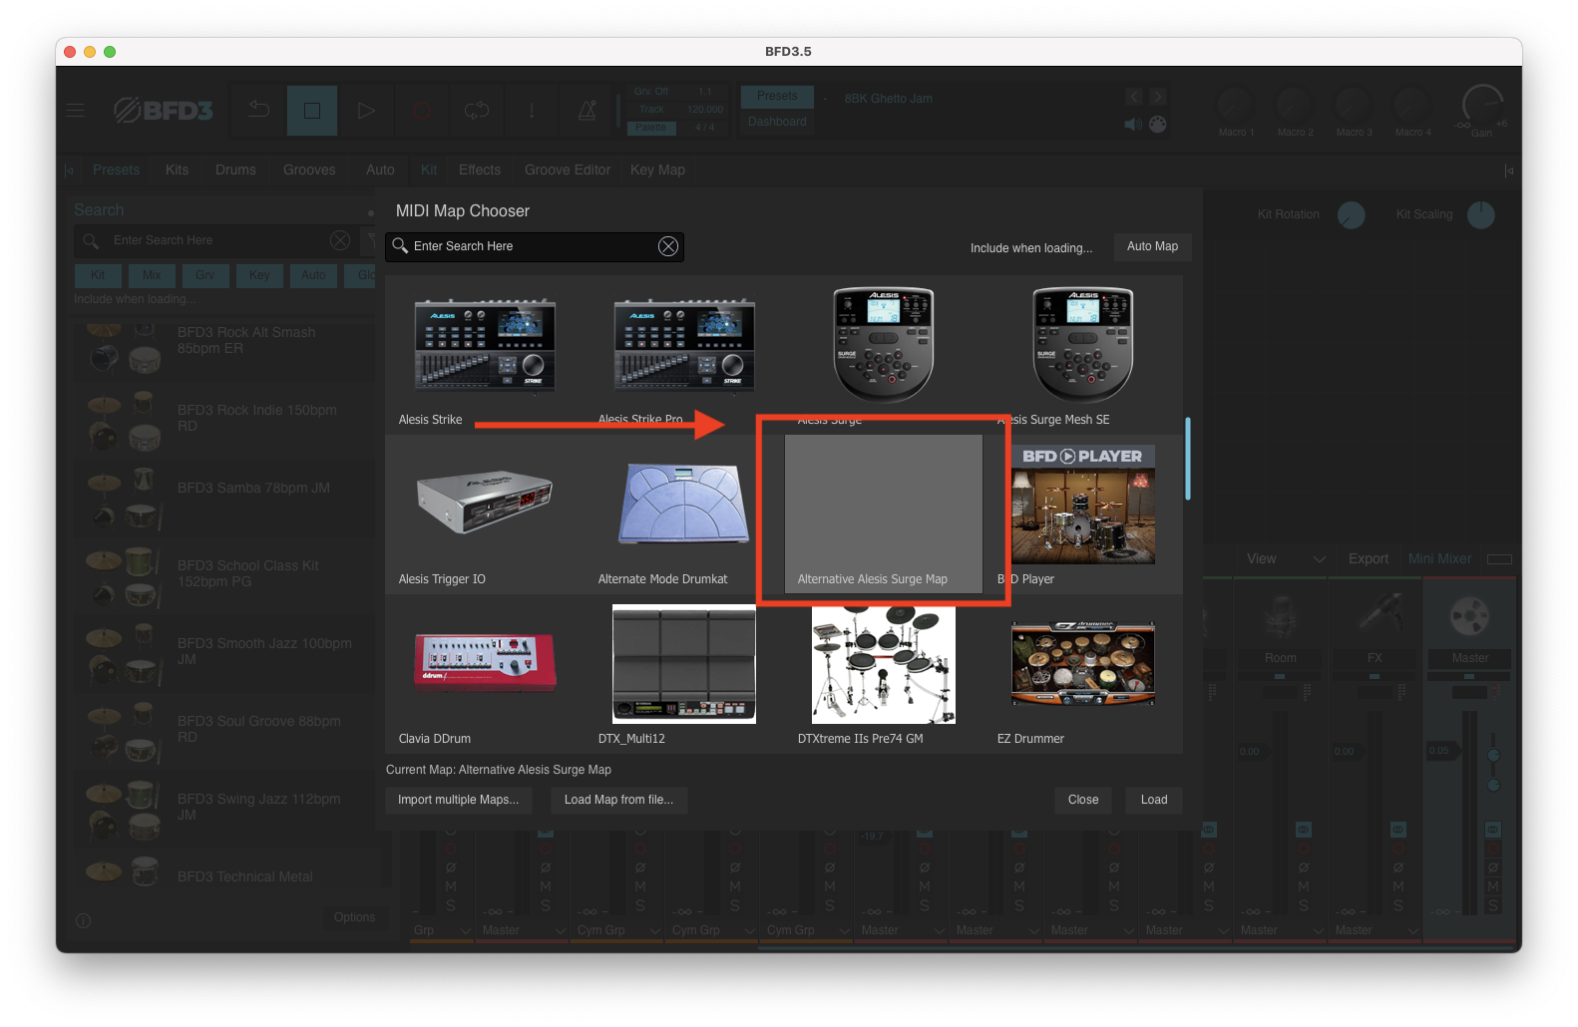Choose the Alesis Strike Pro map thumbnail

click(684, 345)
